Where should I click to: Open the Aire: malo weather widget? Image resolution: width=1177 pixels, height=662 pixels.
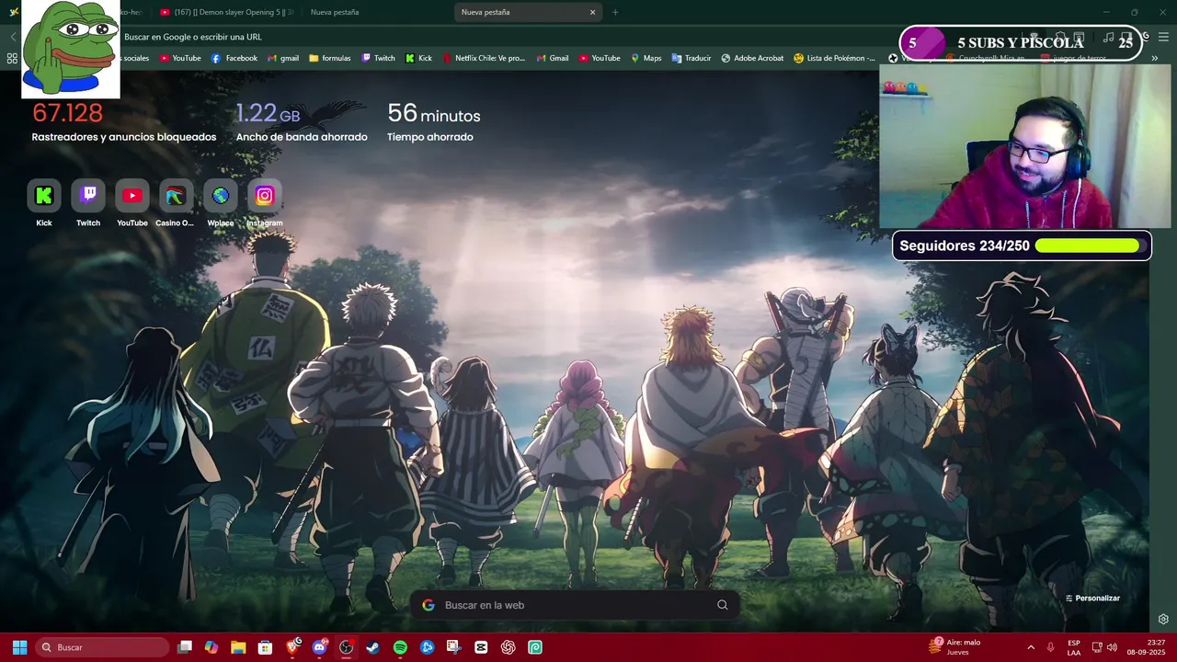point(954,647)
